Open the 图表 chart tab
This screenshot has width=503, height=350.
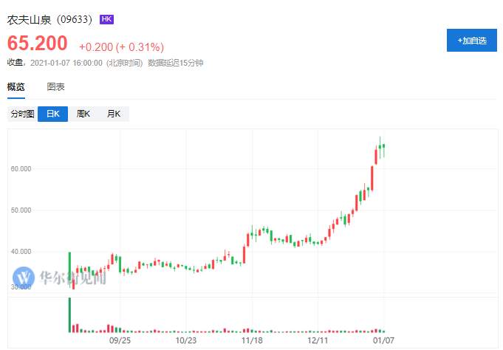tap(55, 86)
